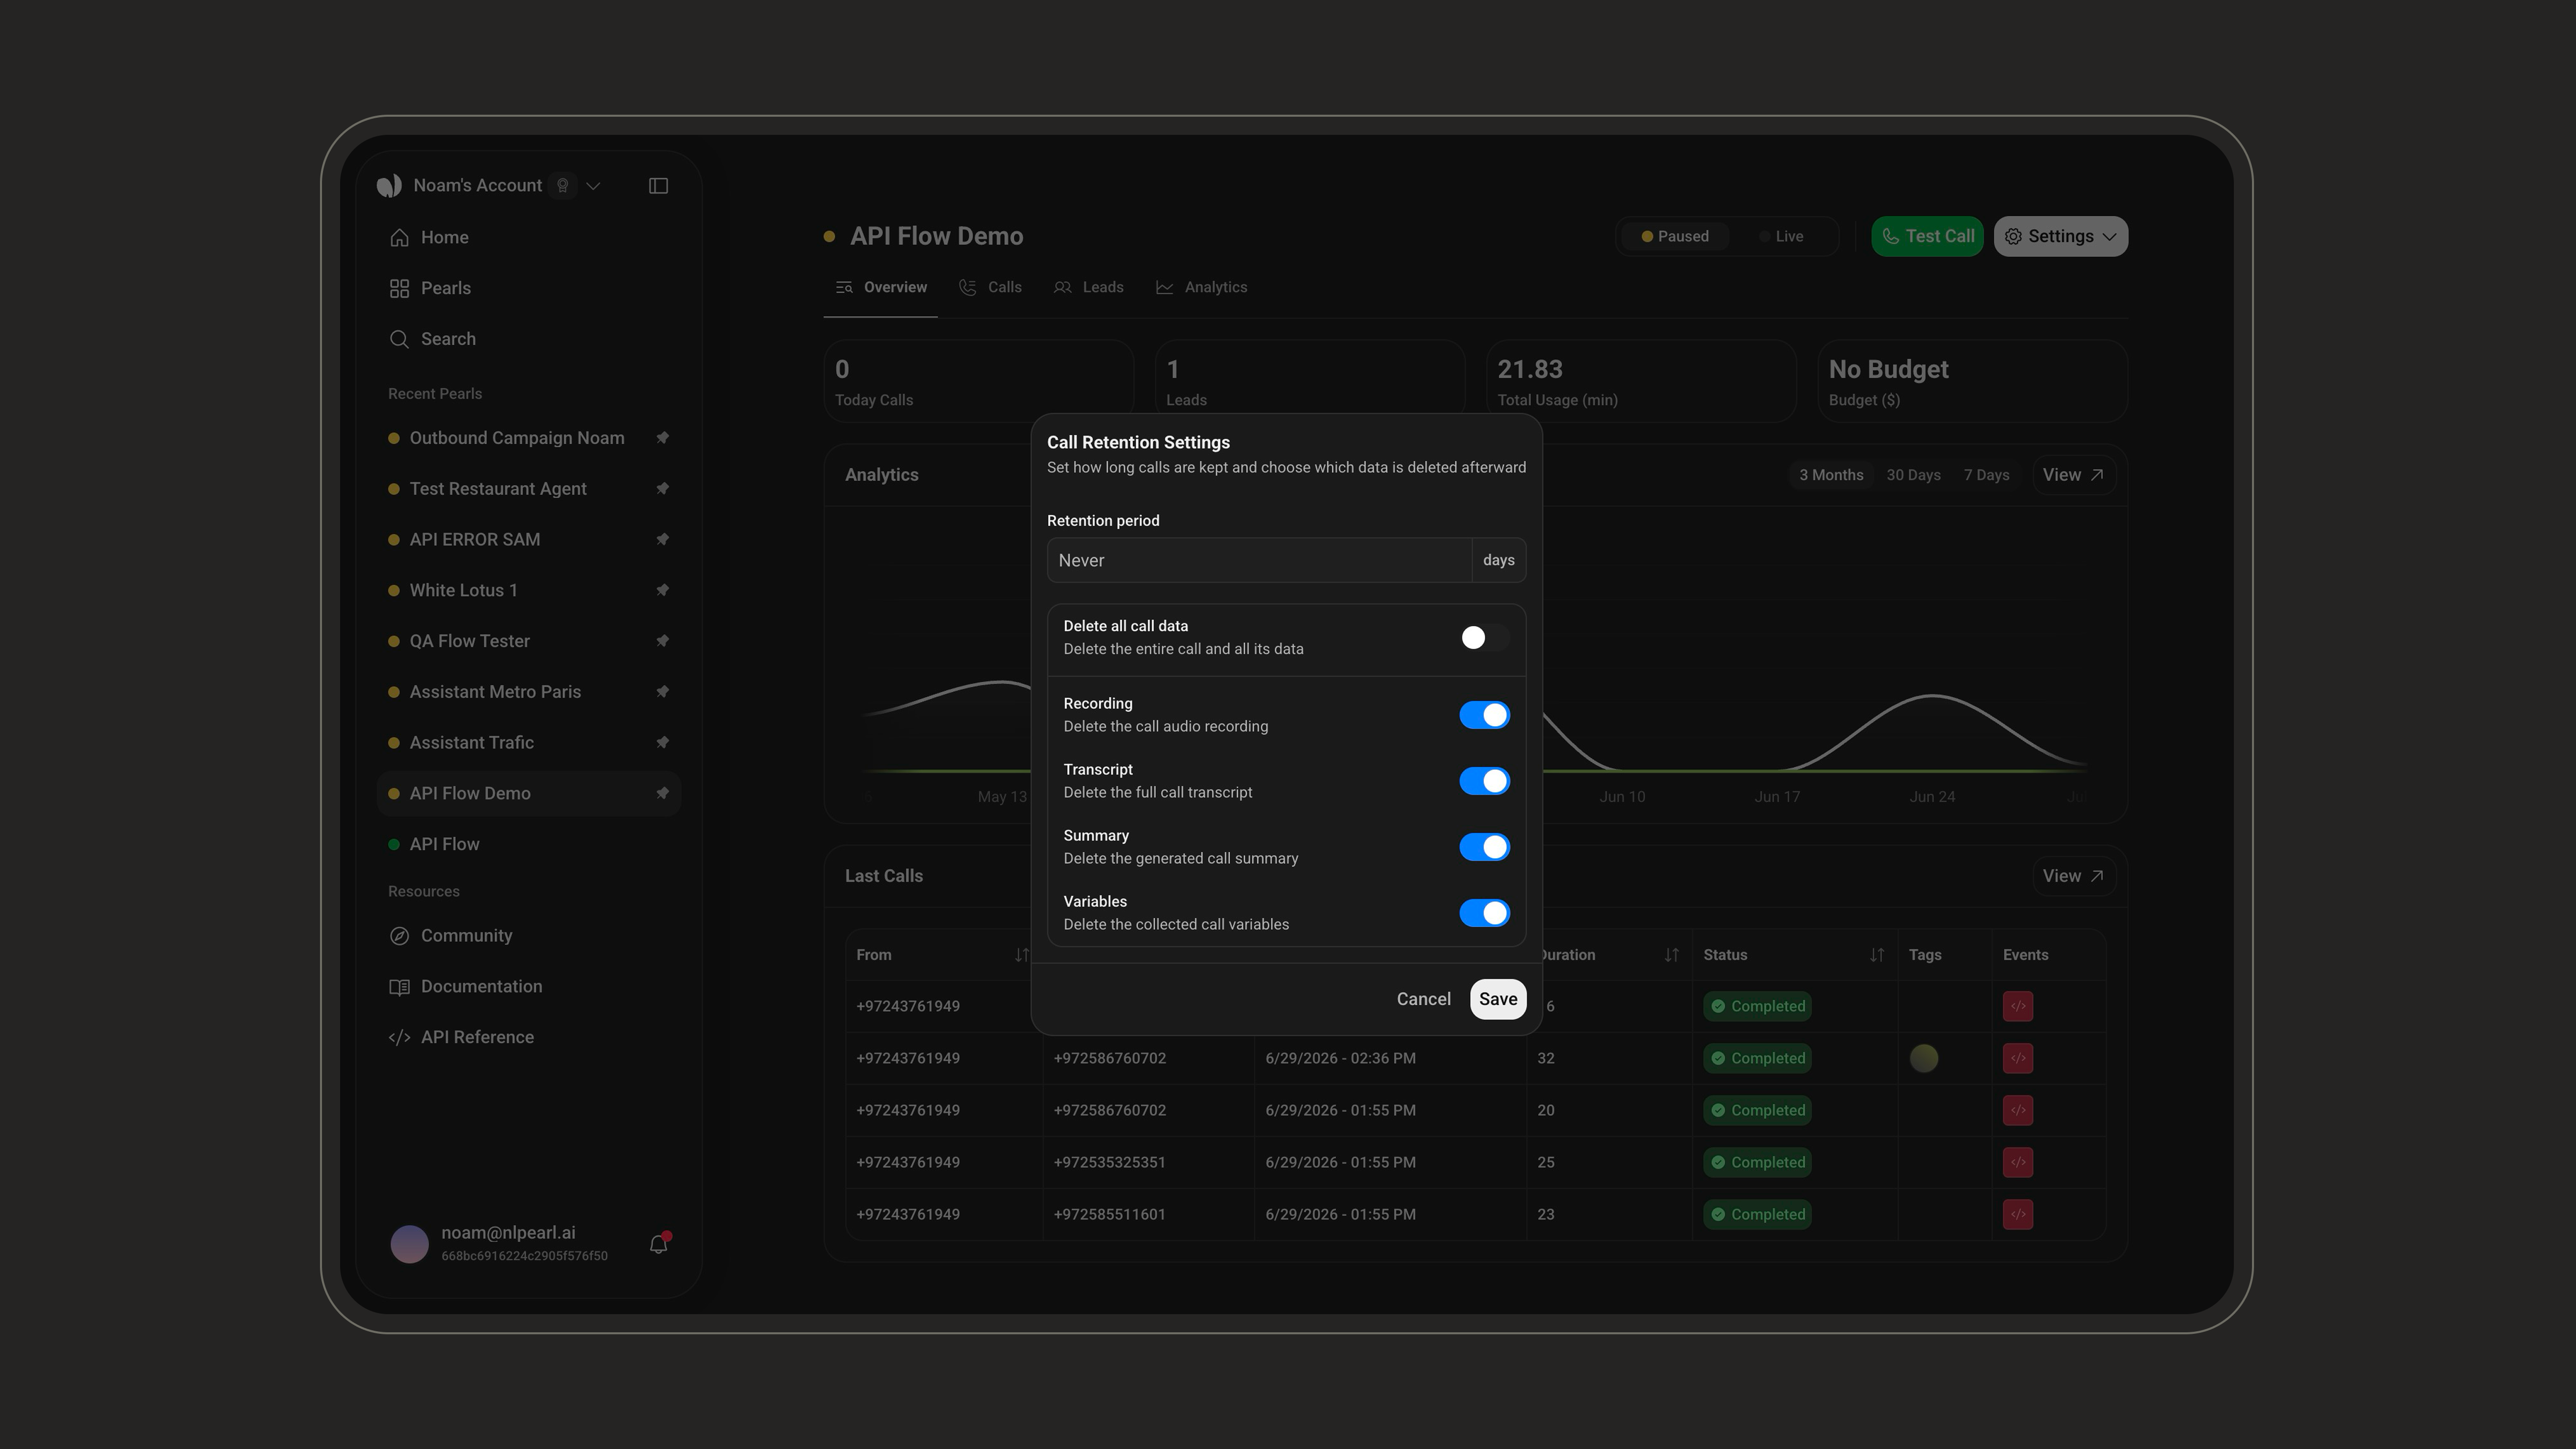Click the Retention period input field
This screenshot has width=2576, height=1449.
click(x=1259, y=560)
